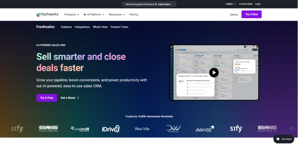298x147 pixels.
Task: Open the English language selector
Action: (x=231, y=4)
